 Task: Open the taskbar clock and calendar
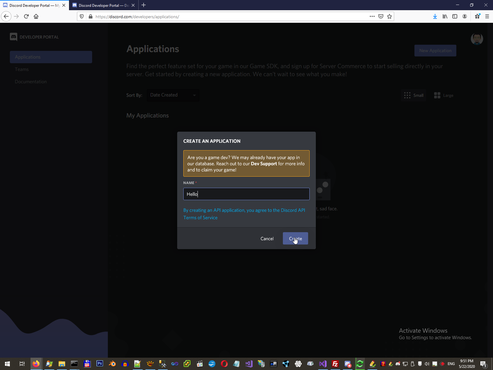click(467, 364)
